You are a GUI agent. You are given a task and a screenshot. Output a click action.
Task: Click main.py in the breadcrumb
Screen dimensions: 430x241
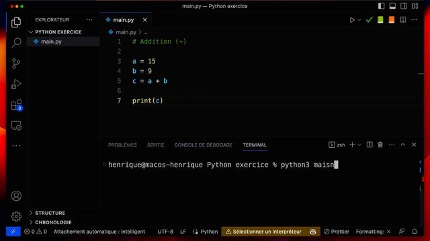(126, 32)
